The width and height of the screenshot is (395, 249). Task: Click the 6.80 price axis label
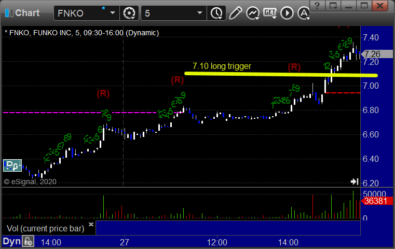click(371, 110)
